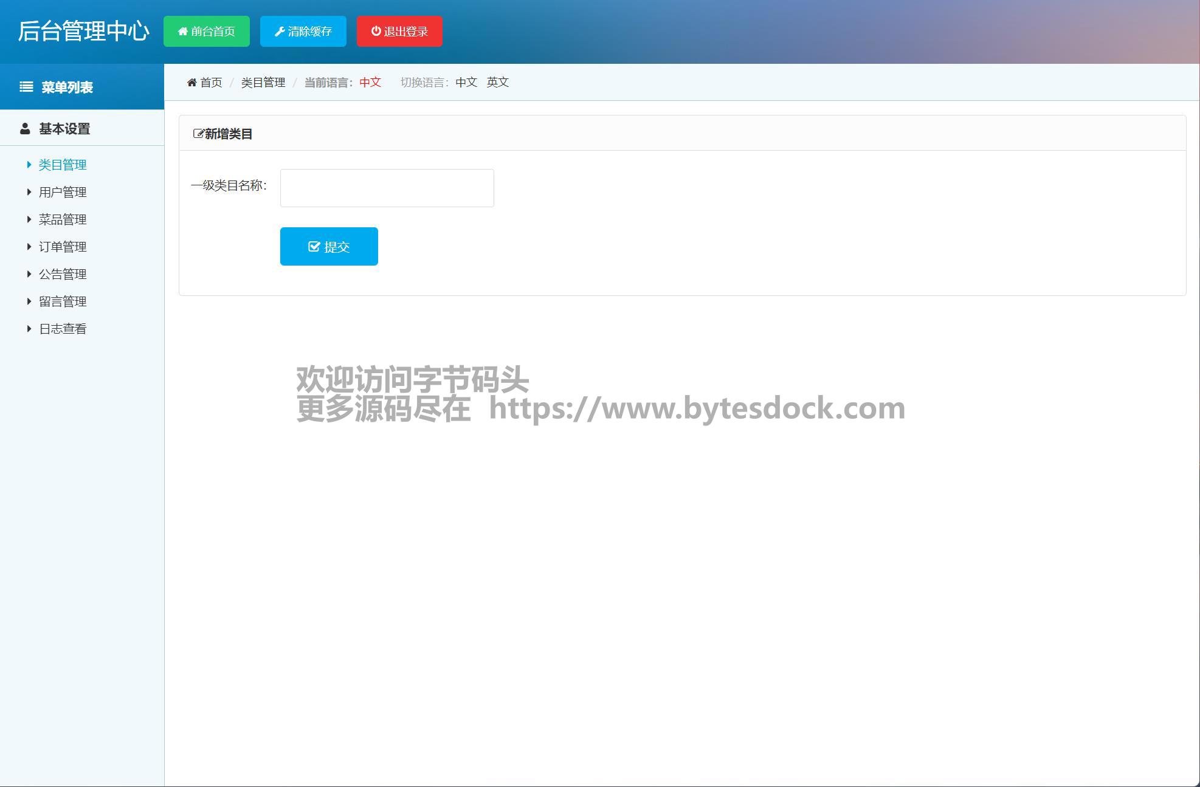Open the 公告管理 menu item

[63, 274]
